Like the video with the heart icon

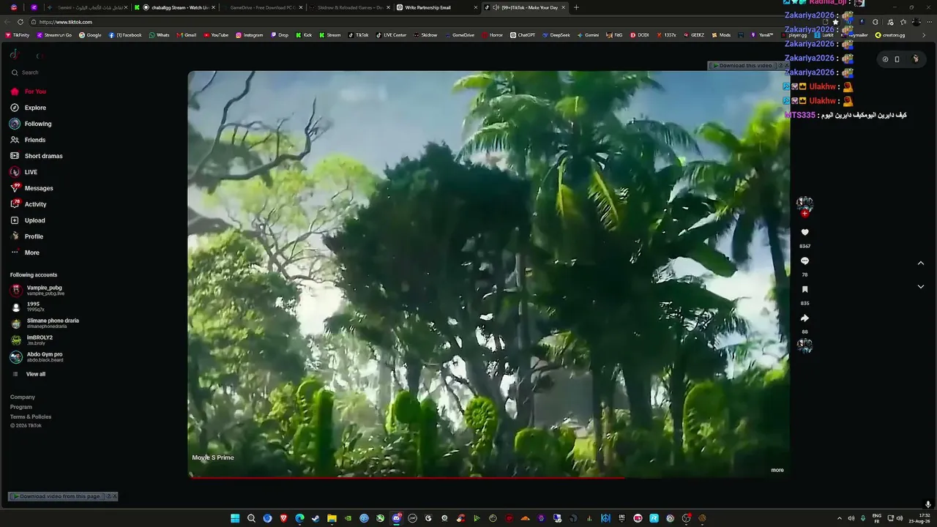tap(805, 233)
